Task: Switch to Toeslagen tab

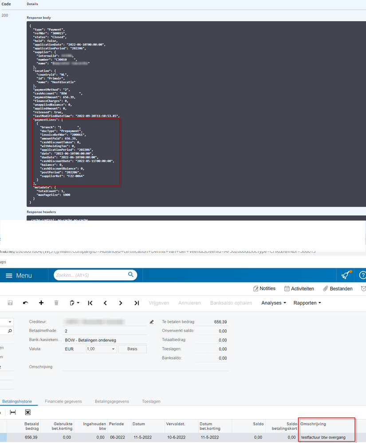Action: (x=151, y=401)
